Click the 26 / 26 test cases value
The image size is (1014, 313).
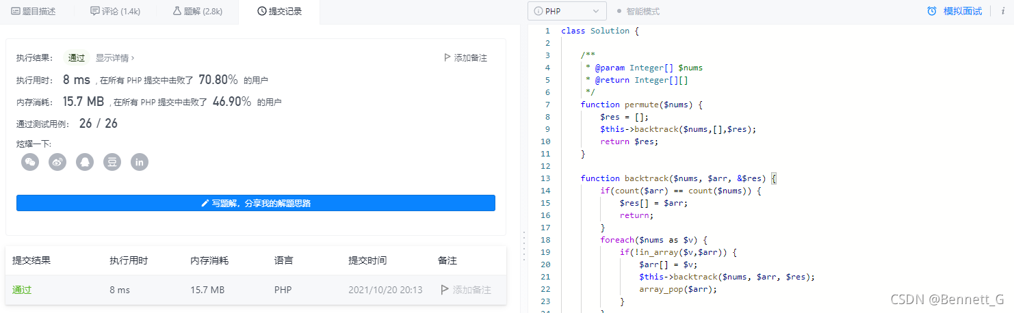[99, 124]
